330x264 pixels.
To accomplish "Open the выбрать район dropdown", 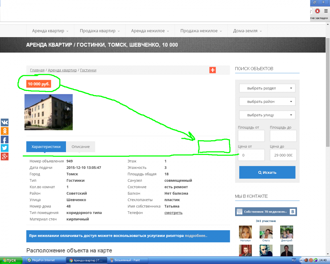I will 267,101.
